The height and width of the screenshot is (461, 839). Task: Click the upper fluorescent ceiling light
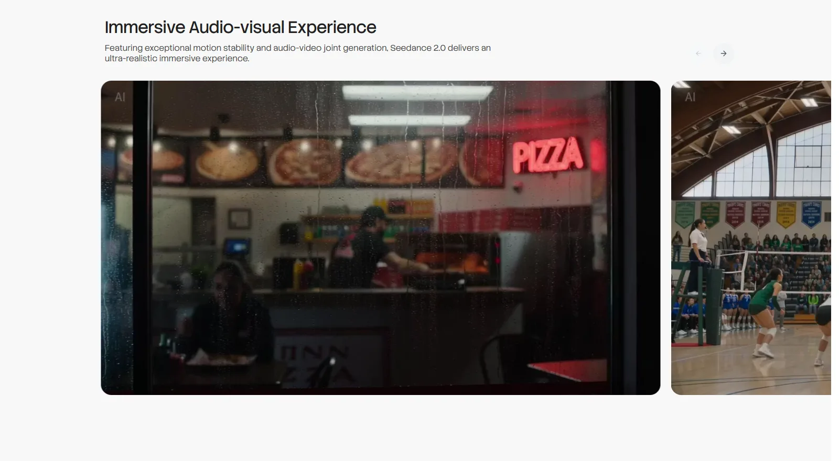pyautogui.click(x=417, y=93)
